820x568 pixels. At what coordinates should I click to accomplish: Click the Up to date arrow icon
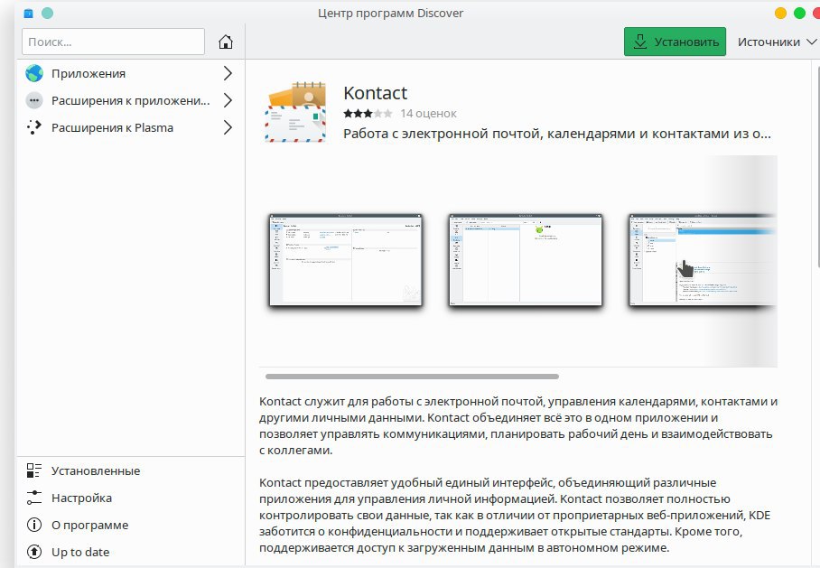[34, 552]
